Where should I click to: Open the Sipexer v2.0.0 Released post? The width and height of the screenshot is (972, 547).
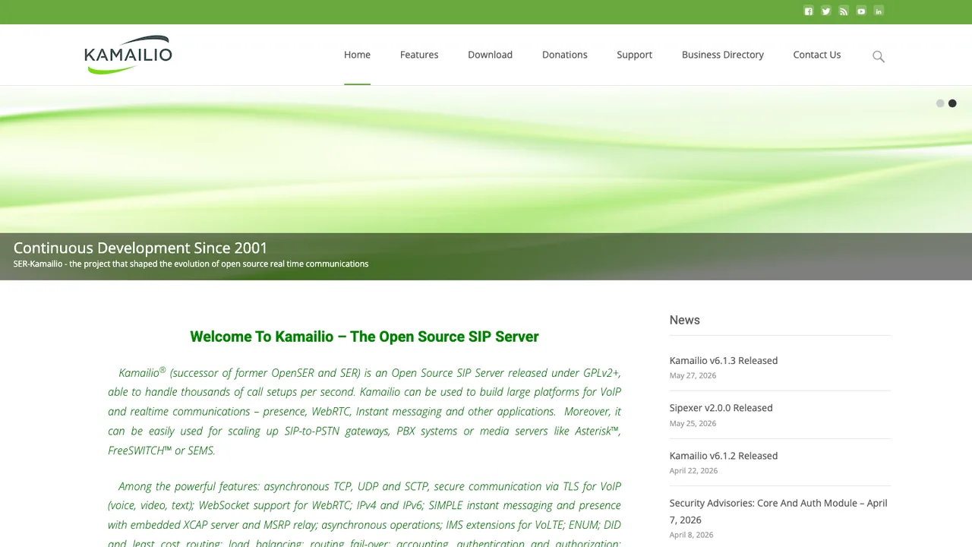pyautogui.click(x=721, y=408)
